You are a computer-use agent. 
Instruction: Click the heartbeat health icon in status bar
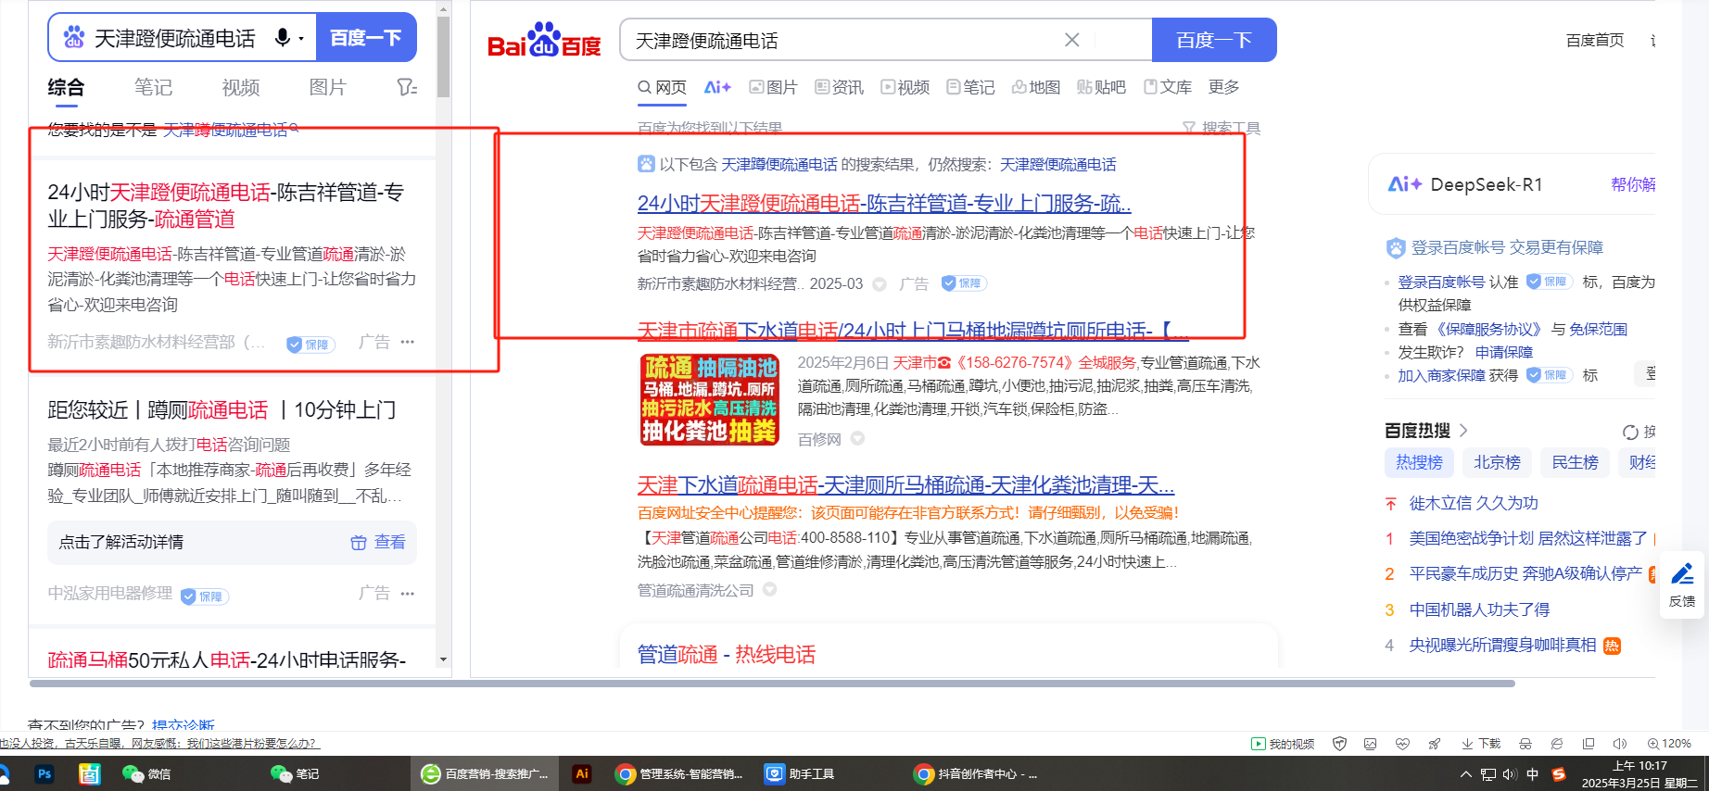(x=1402, y=744)
